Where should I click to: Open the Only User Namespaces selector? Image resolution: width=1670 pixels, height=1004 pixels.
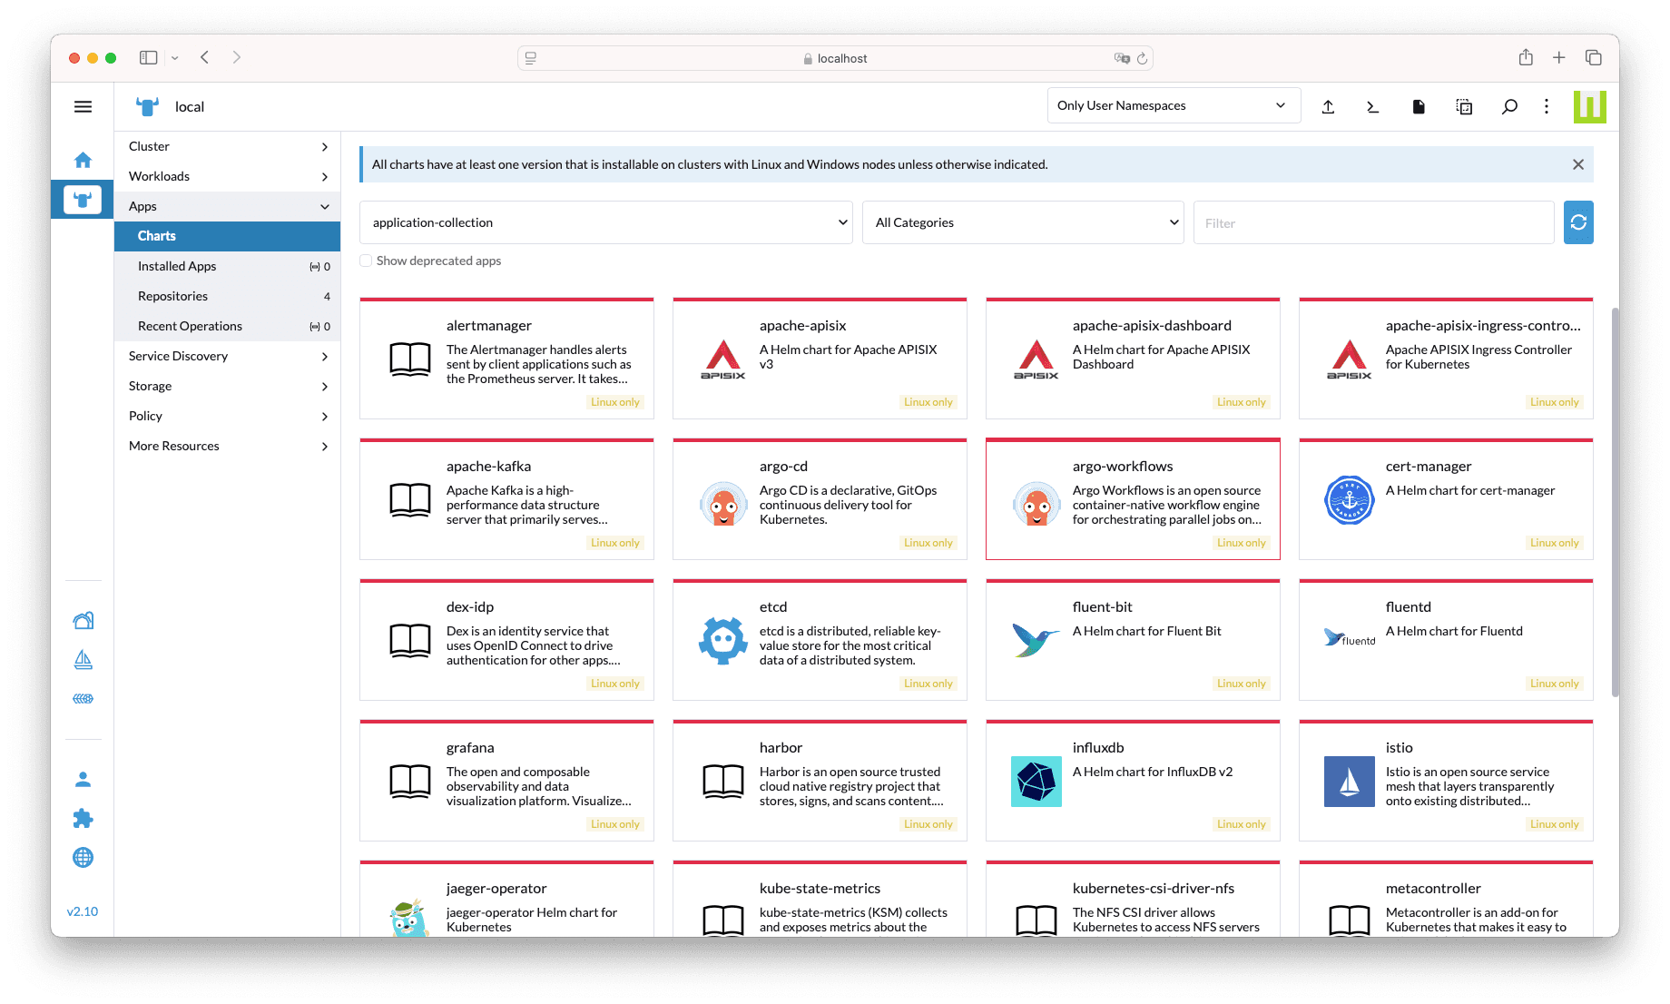coord(1173,105)
